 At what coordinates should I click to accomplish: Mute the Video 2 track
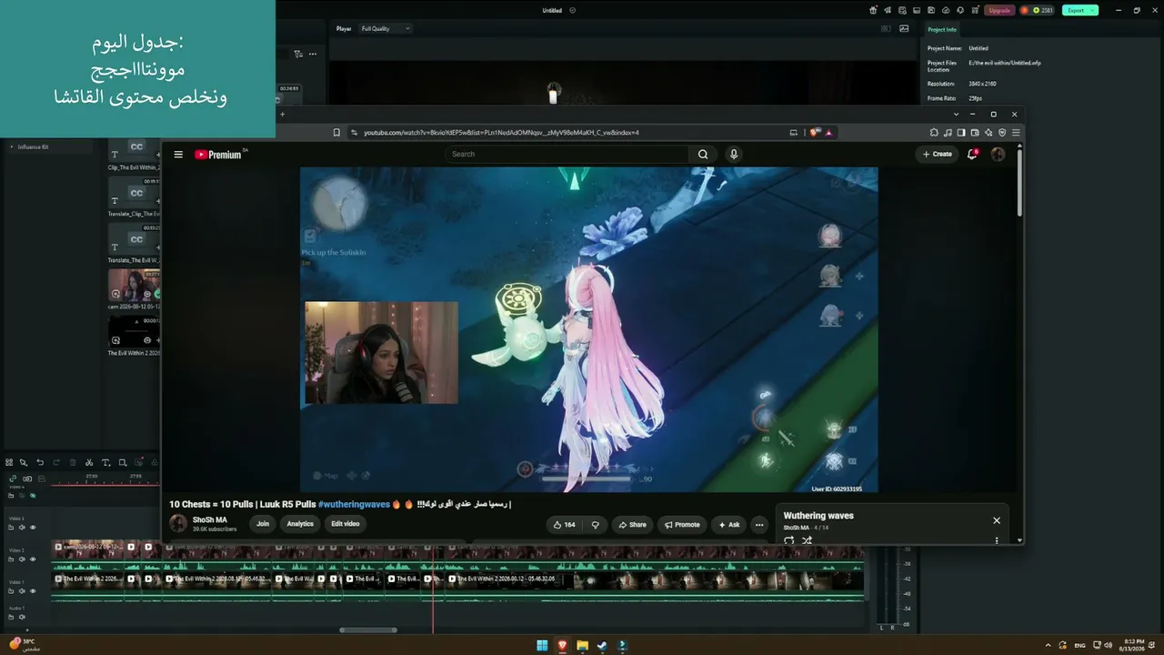coord(23,559)
